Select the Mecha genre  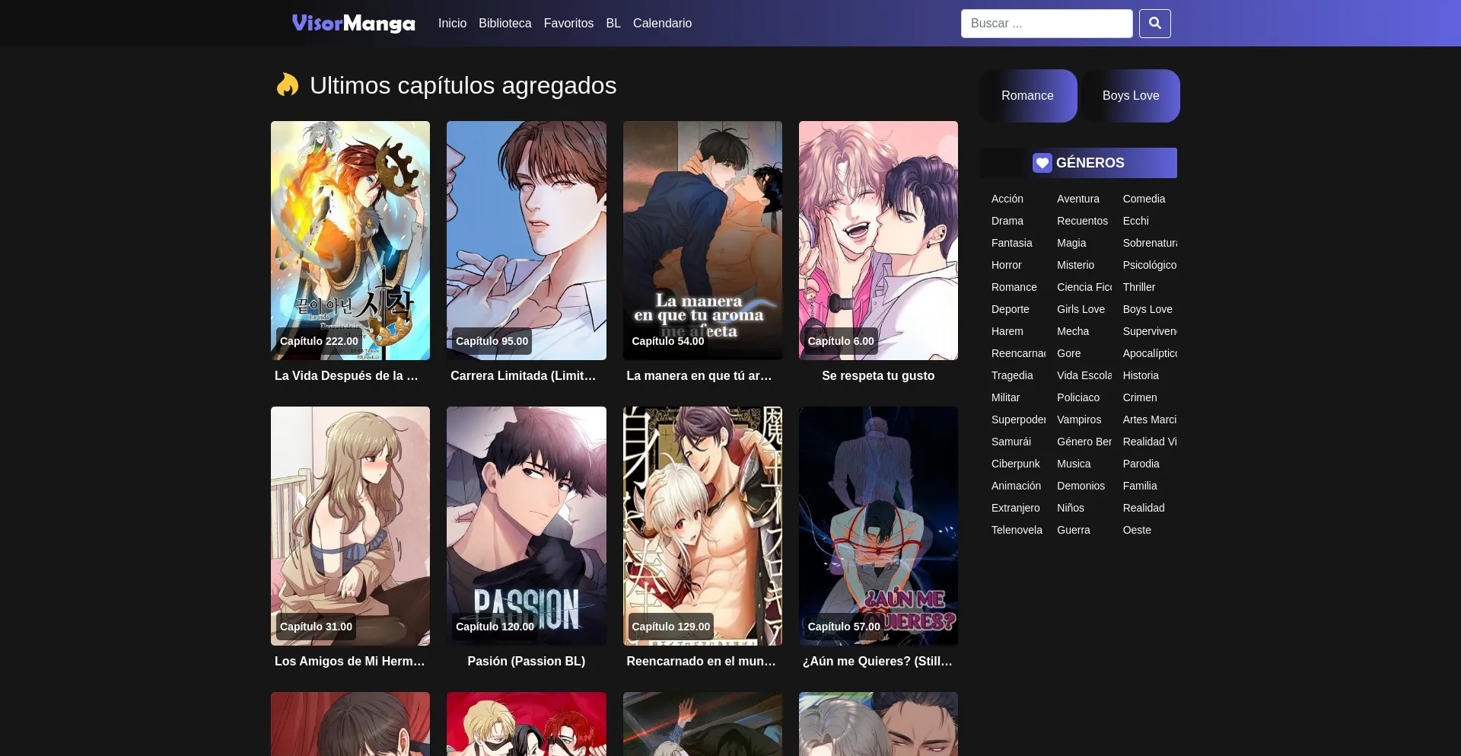click(x=1073, y=331)
